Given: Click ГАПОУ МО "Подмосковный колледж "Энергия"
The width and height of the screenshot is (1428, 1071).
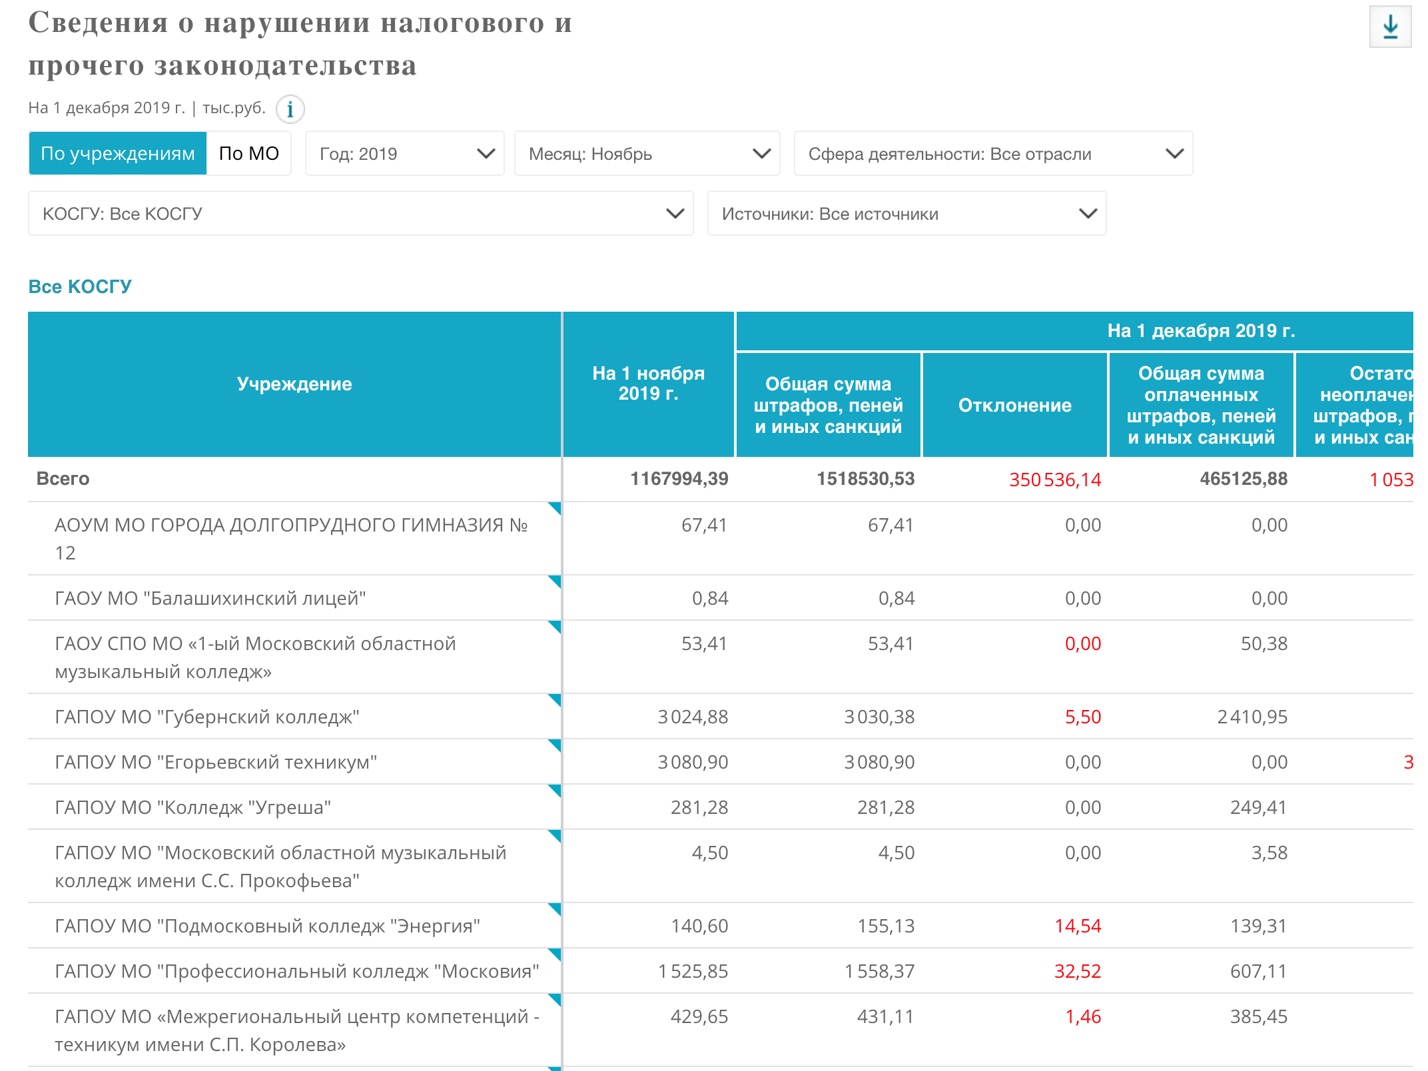Looking at the screenshot, I should pyautogui.click(x=268, y=926).
